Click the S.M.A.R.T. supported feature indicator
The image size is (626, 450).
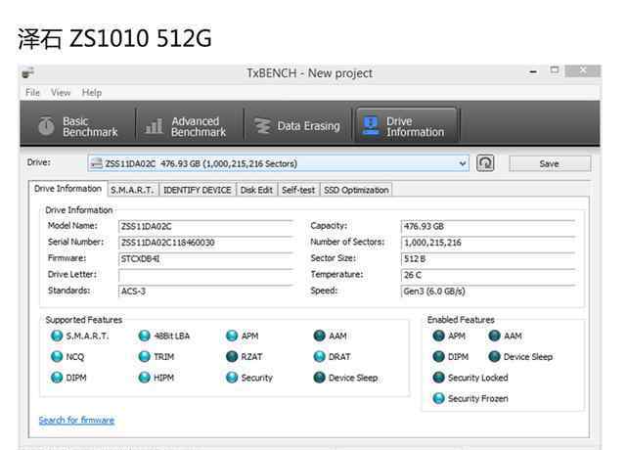click(x=57, y=336)
